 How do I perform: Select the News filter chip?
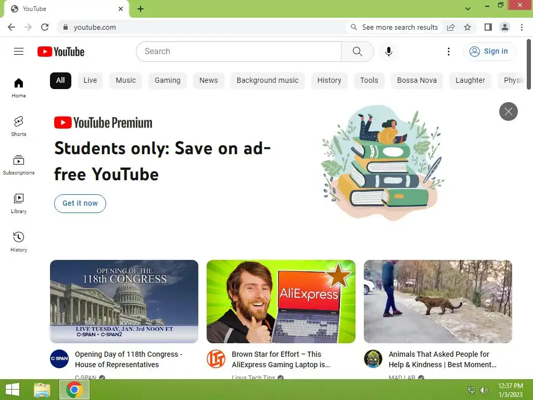tap(208, 81)
